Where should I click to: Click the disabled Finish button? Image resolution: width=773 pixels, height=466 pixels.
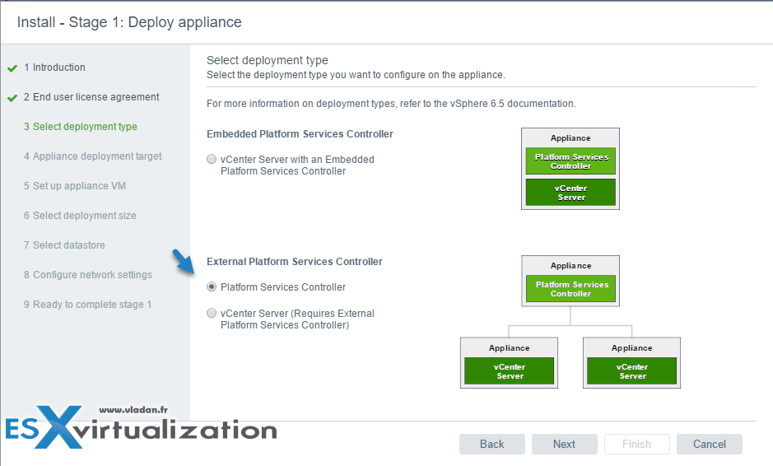click(x=637, y=445)
